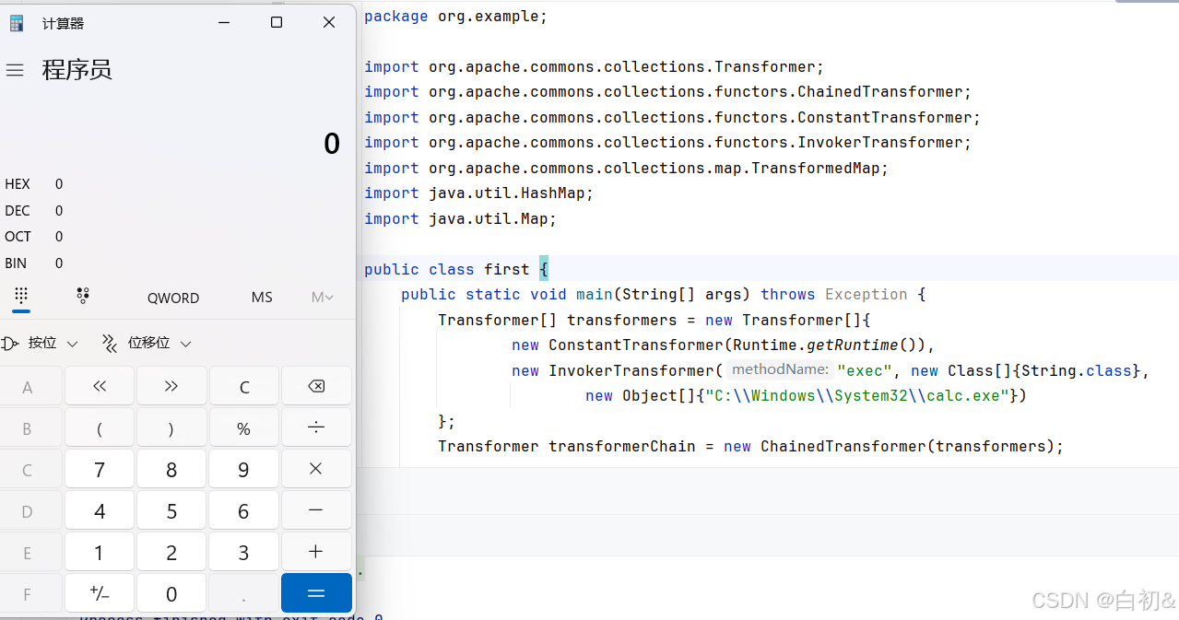1179x620 pixels.
Task: Click the C clear key
Action: 243,386
